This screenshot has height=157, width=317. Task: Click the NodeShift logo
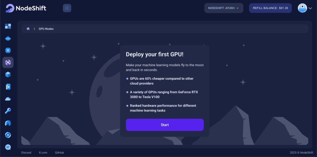pos(26,8)
